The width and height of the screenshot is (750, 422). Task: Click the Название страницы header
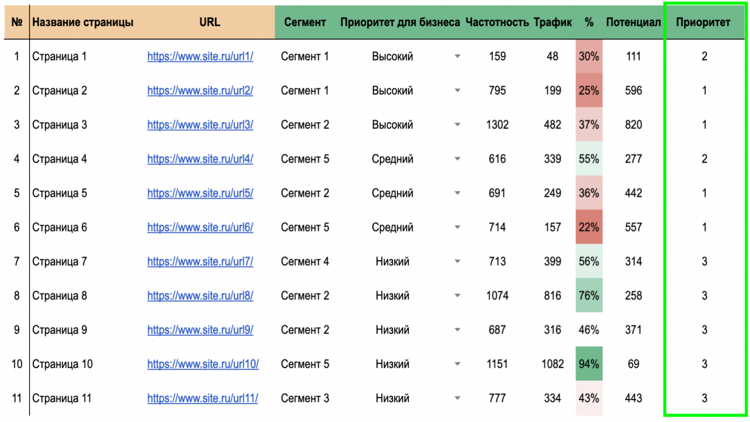coord(83,23)
